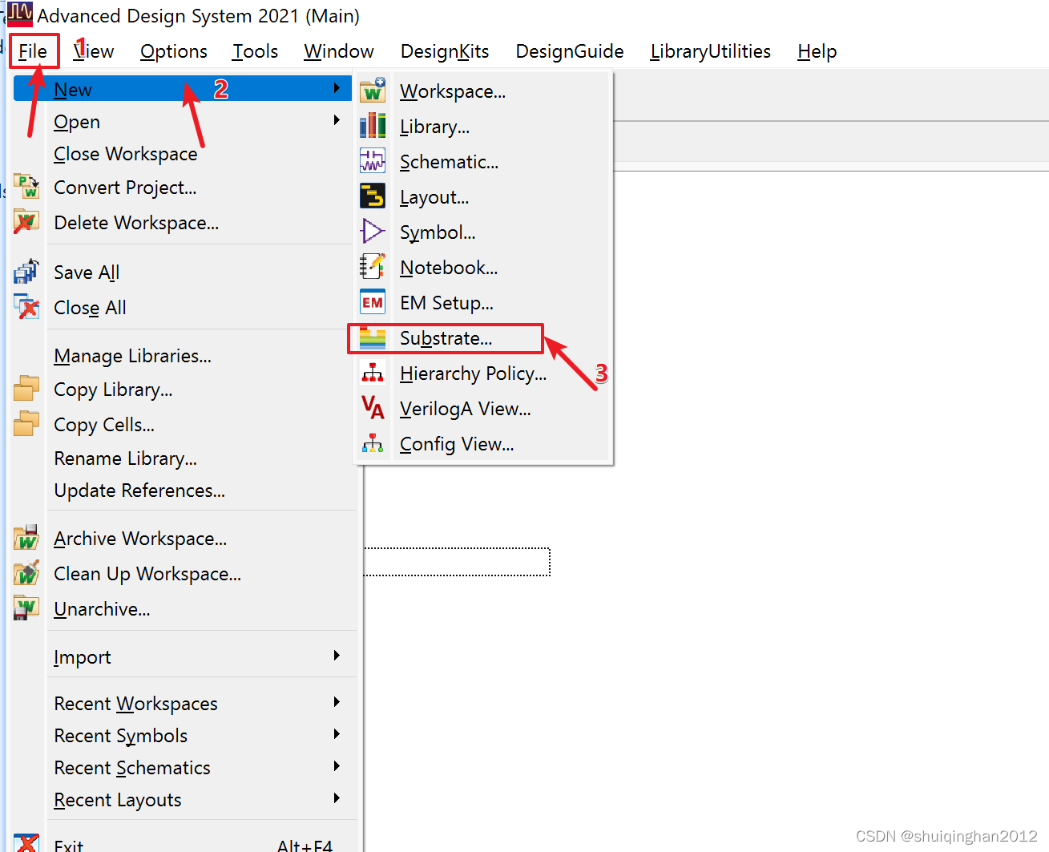
Task: Open the Options menu
Action: (174, 51)
